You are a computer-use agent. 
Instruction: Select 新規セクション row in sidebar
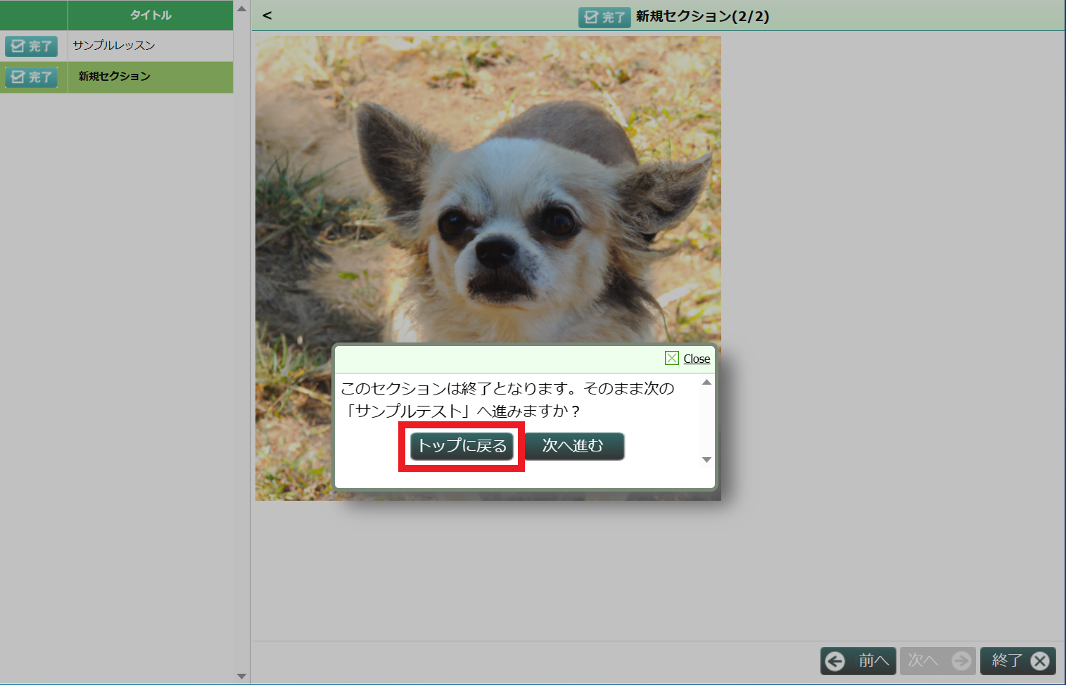point(117,77)
